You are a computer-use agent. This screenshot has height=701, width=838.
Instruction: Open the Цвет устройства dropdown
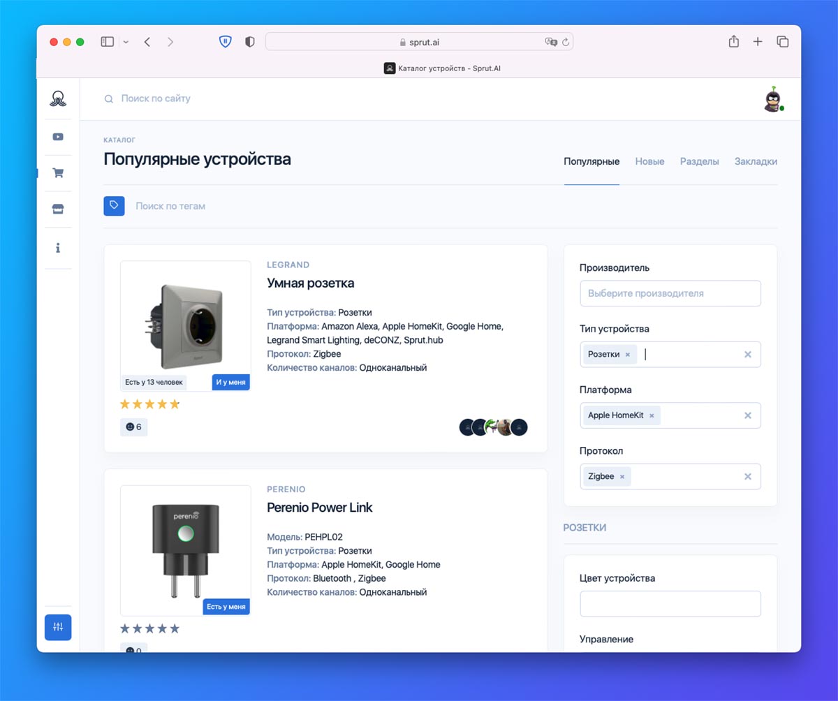pyautogui.click(x=670, y=604)
